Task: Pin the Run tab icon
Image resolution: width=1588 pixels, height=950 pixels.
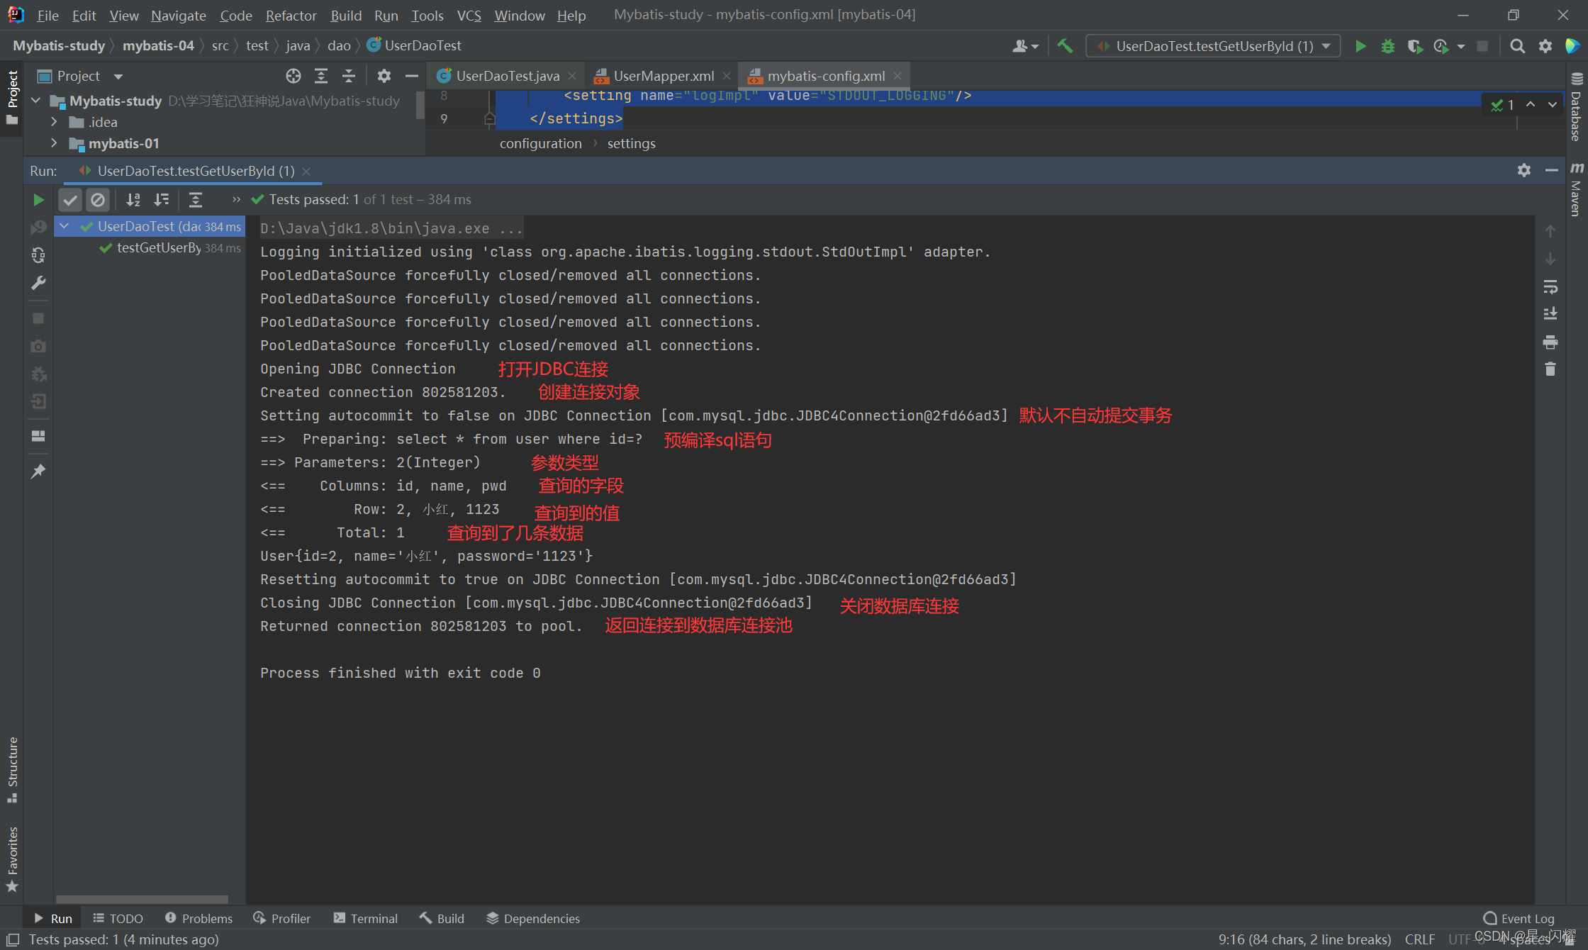Action: point(38,471)
